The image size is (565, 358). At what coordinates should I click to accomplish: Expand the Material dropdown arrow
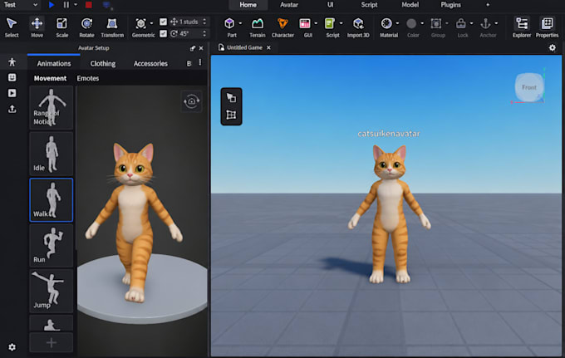click(397, 23)
